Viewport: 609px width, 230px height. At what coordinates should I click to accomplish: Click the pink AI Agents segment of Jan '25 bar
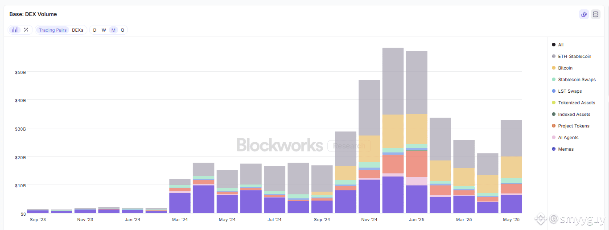(x=416, y=181)
